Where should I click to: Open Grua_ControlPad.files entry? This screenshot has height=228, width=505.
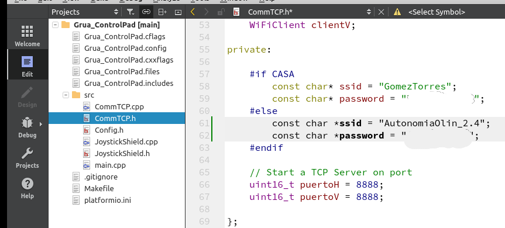click(122, 72)
